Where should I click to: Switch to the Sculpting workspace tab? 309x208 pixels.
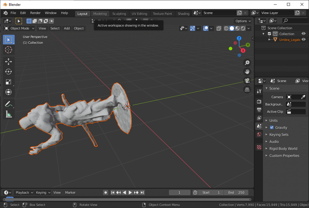tap(119, 14)
